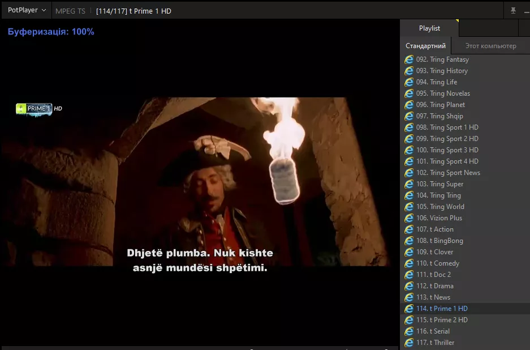The height and width of the screenshot is (350, 530).
Task: Pick '102. Tring Sport News' channel
Action: [x=465, y=173]
